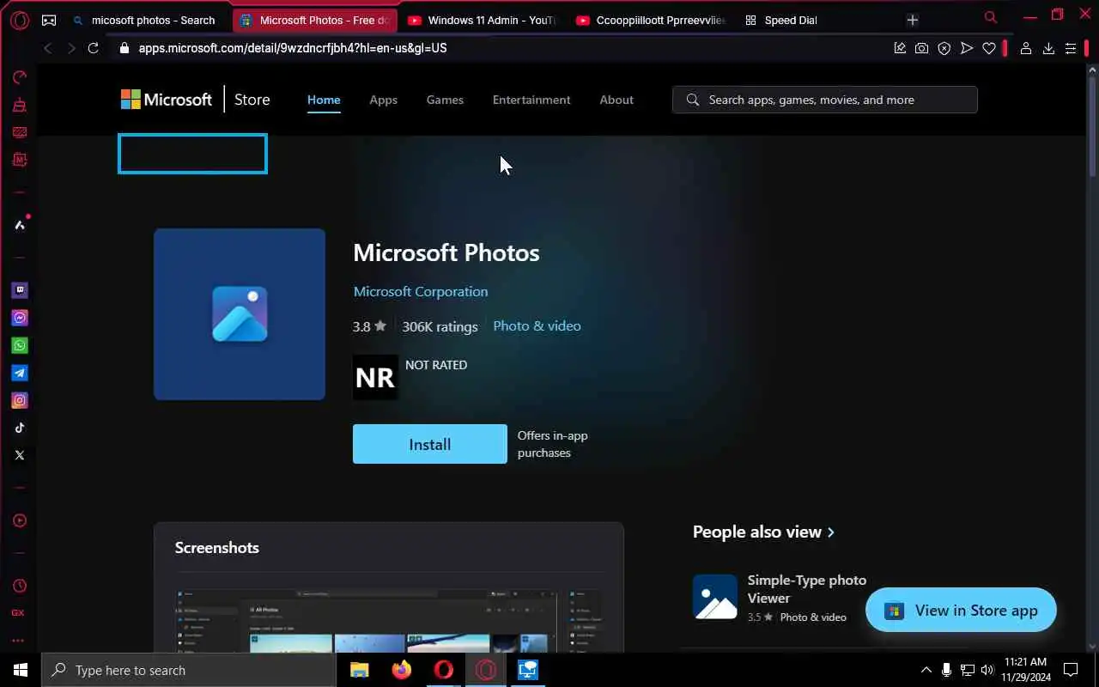Click the NR rating badge

tap(375, 377)
